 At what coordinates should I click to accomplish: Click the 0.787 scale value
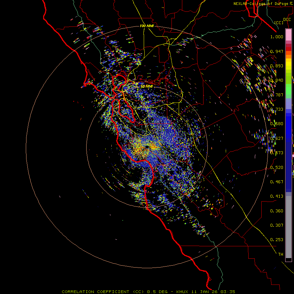pyautogui.click(x=277, y=95)
